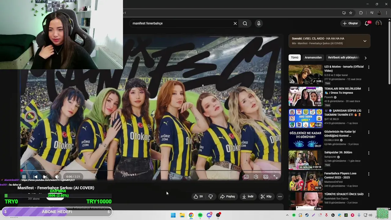The height and width of the screenshot is (220, 391).
Task: Open YouTube account avatar menu
Action: click(x=378, y=23)
